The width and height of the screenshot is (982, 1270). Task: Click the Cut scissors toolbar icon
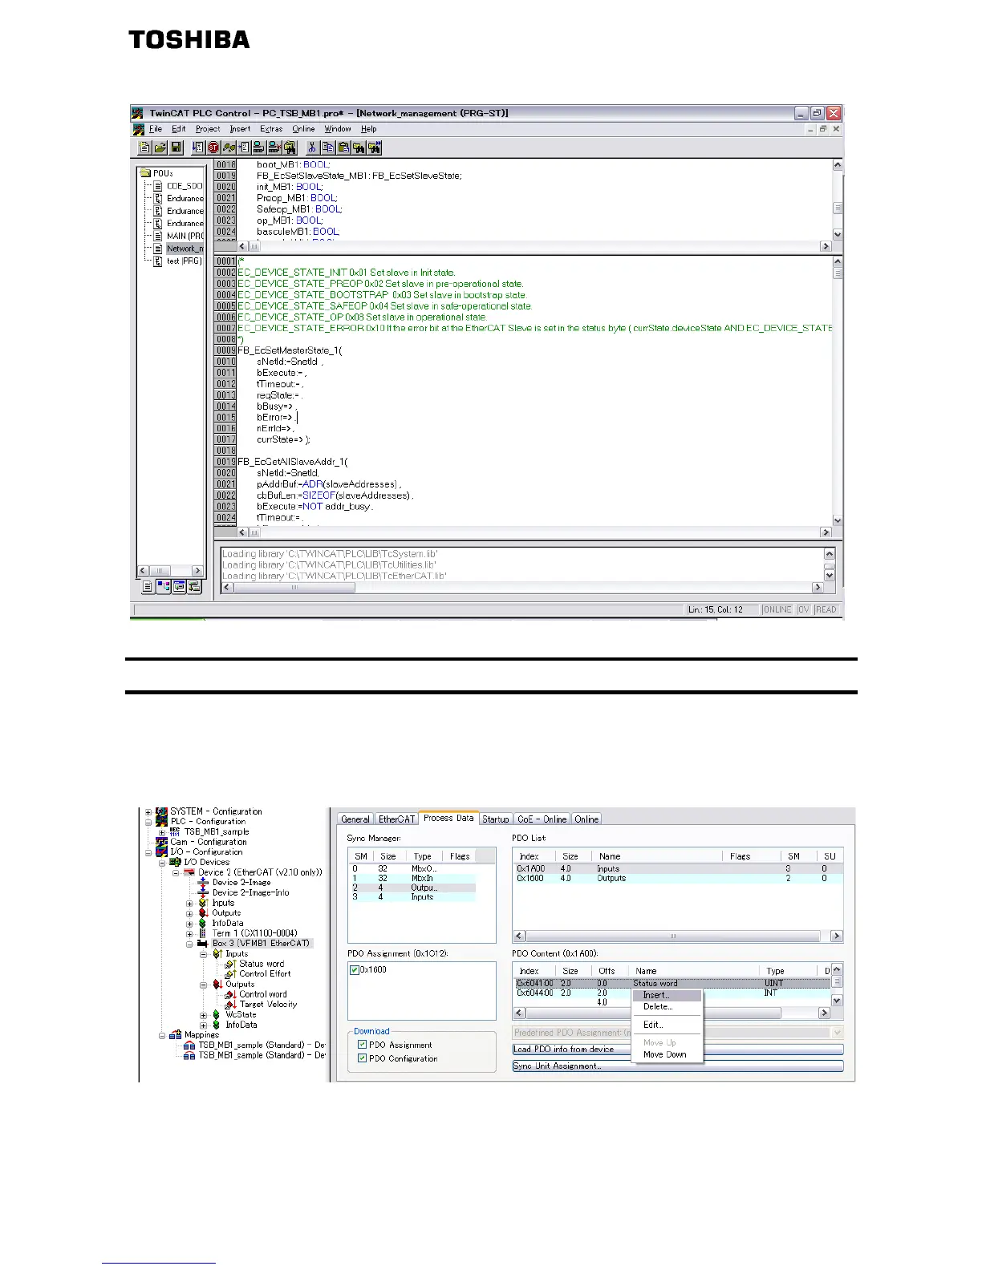pyautogui.click(x=313, y=148)
